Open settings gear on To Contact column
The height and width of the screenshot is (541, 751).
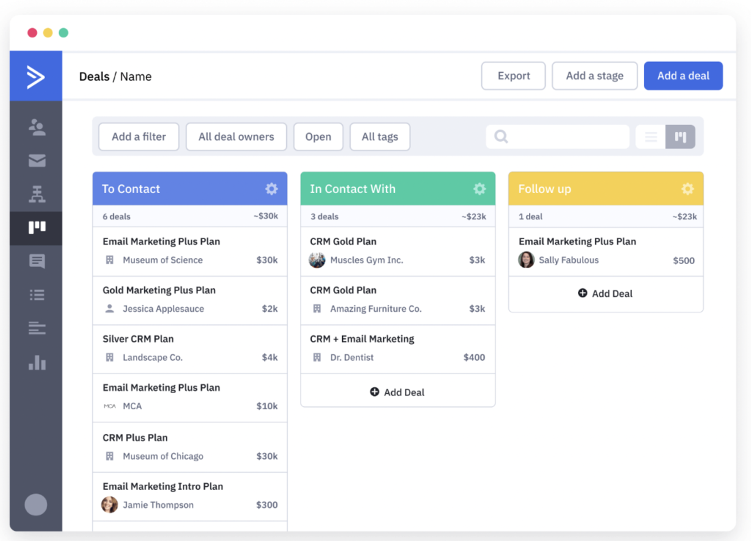(271, 189)
